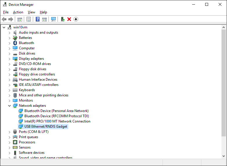Click the Human Interface Devices icon

tap(15, 80)
